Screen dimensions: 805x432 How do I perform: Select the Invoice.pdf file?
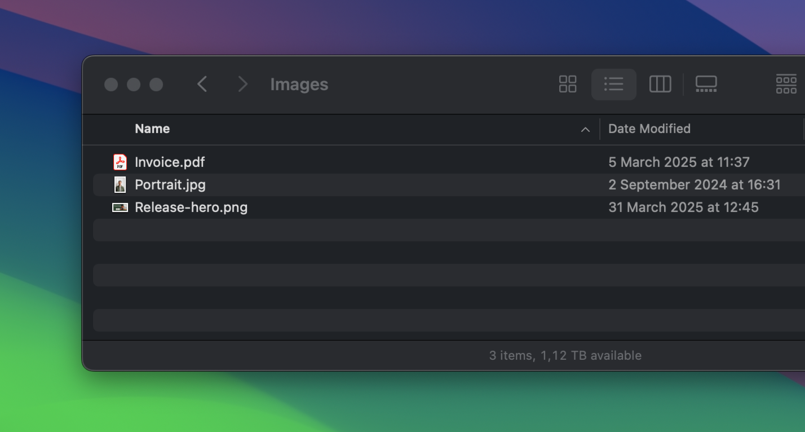pos(170,162)
